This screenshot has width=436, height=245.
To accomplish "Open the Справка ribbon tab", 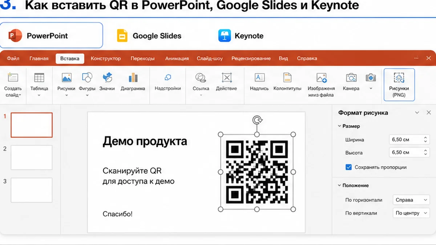I will [x=307, y=58].
